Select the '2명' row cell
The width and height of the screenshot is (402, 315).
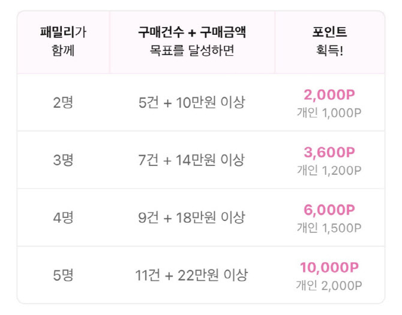pyautogui.click(x=63, y=102)
